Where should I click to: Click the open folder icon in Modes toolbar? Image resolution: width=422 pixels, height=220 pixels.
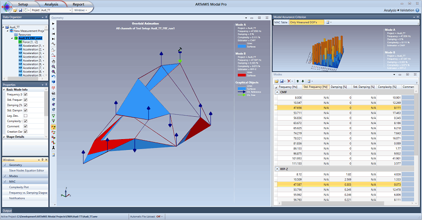tap(276, 80)
